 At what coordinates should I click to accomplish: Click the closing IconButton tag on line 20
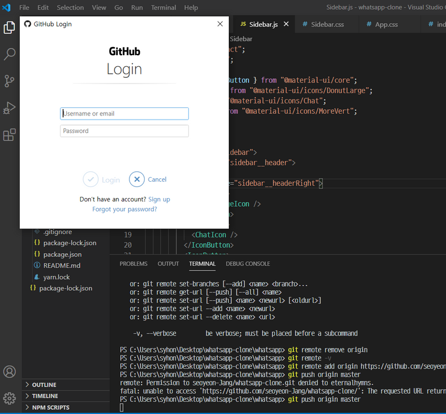[208, 245]
